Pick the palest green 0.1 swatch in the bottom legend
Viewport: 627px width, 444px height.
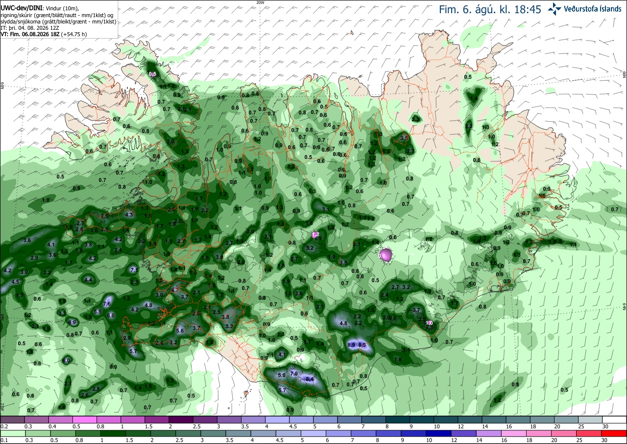[x=12, y=433]
